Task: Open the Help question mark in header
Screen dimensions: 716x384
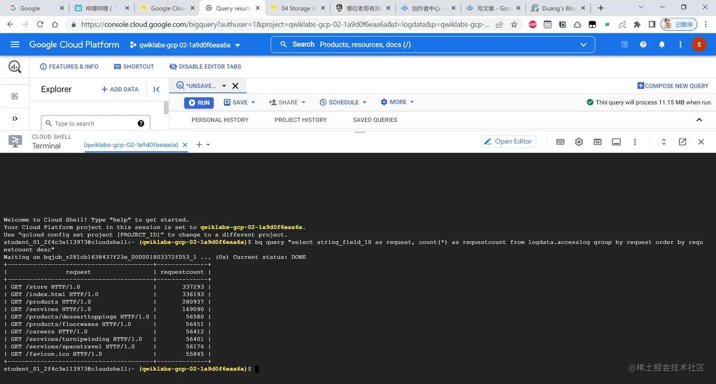Action: [x=643, y=45]
